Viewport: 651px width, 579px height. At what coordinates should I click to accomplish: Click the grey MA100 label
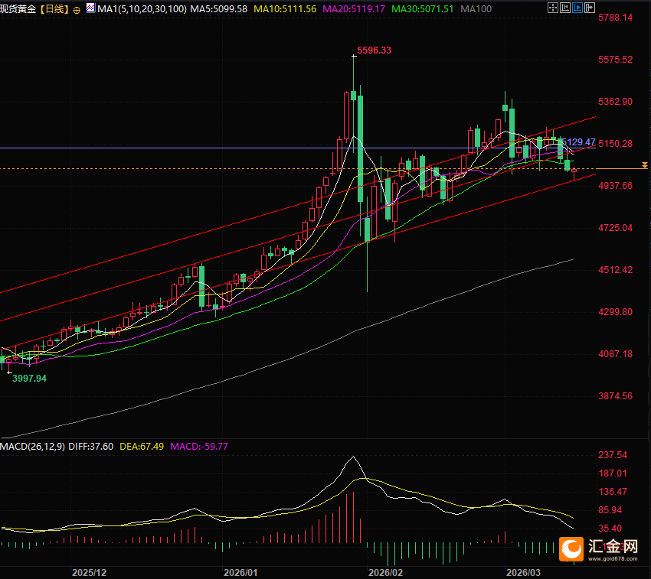tap(476, 8)
